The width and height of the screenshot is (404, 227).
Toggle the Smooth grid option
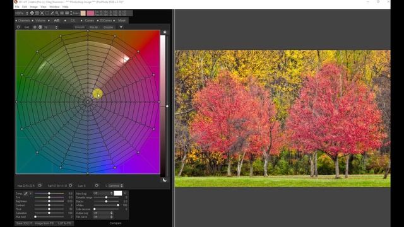pyautogui.click(x=80, y=27)
